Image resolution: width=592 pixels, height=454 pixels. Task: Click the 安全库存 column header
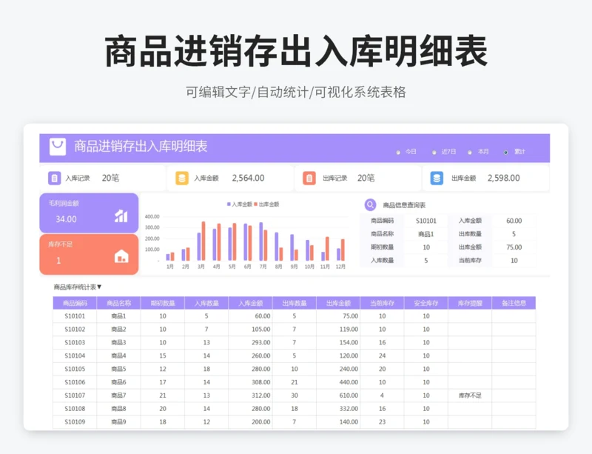pyautogui.click(x=426, y=303)
